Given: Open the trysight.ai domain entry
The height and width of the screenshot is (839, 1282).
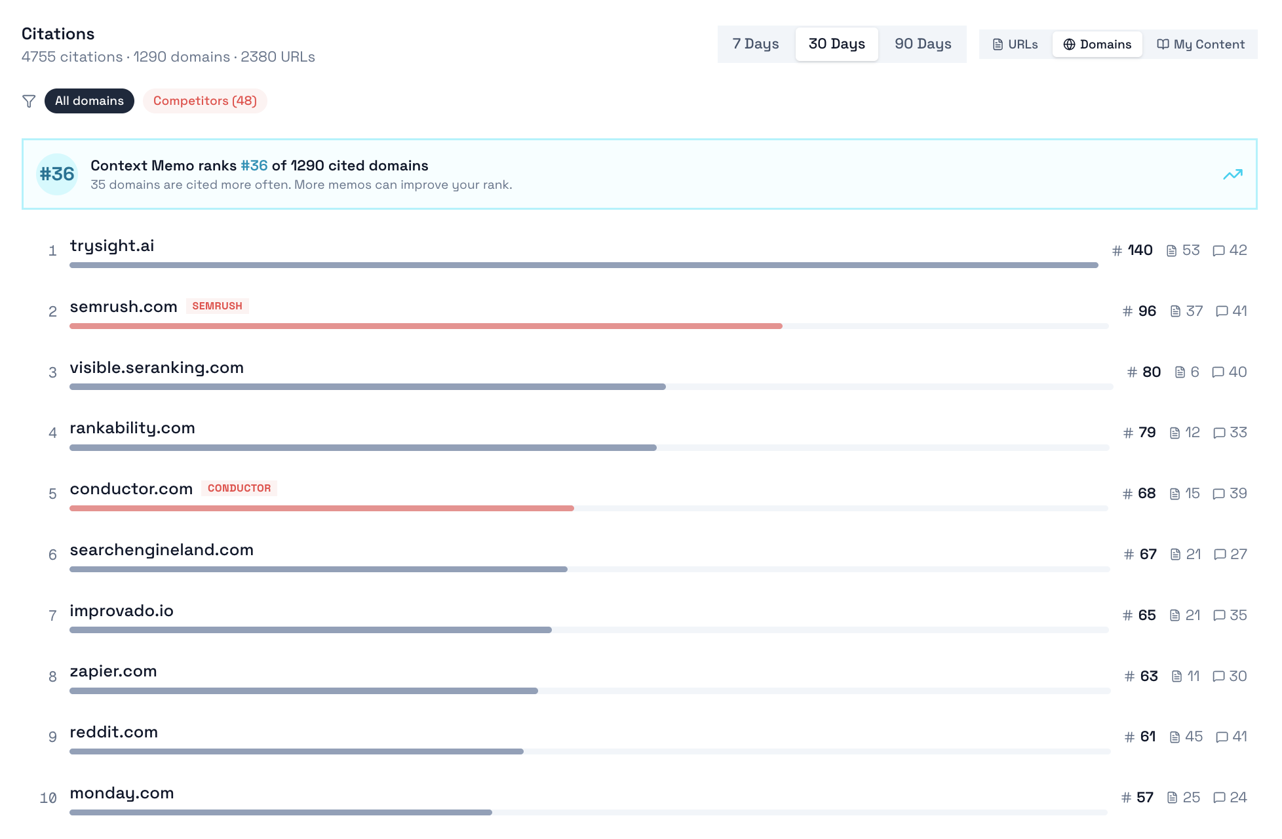Looking at the screenshot, I should click(112, 246).
